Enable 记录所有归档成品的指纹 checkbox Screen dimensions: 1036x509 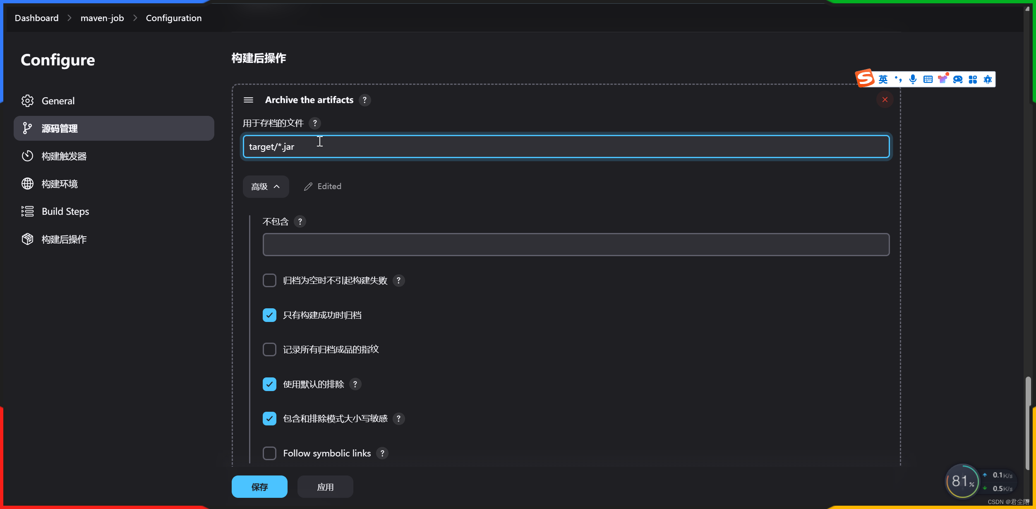click(x=269, y=349)
